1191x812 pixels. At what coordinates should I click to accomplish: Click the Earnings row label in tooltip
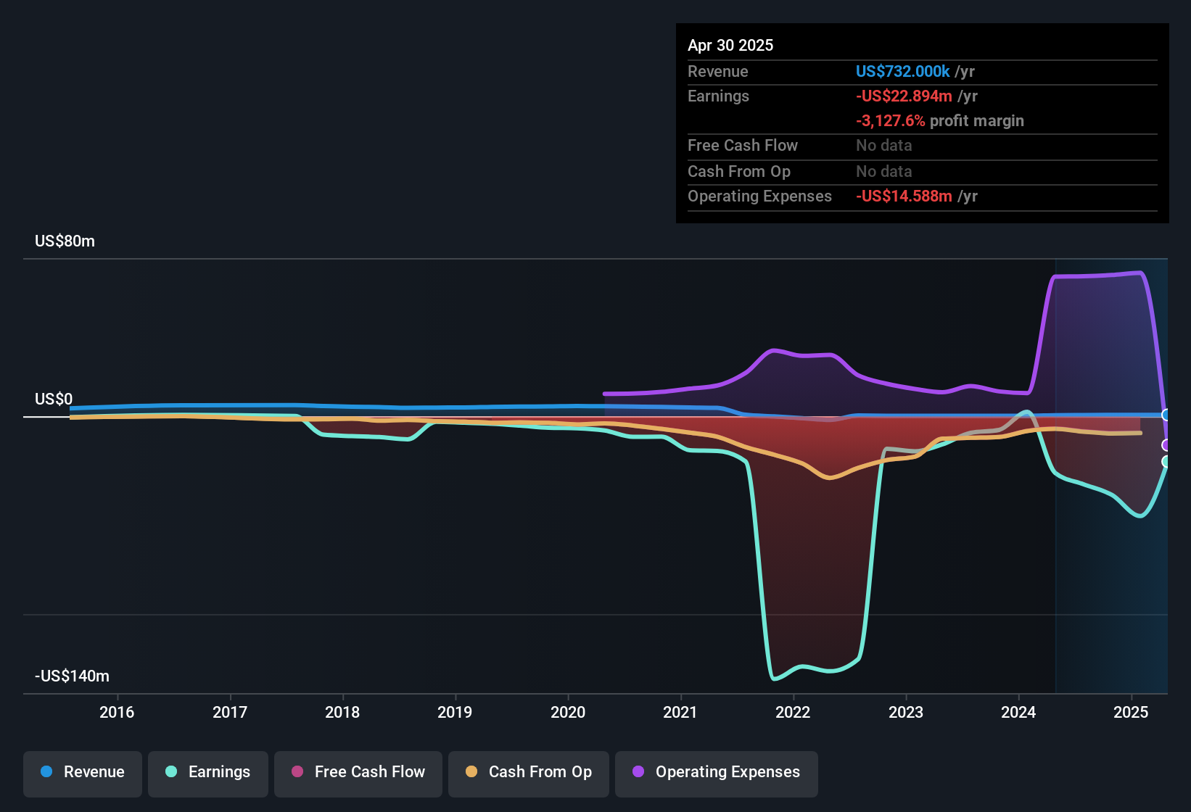[718, 96]
